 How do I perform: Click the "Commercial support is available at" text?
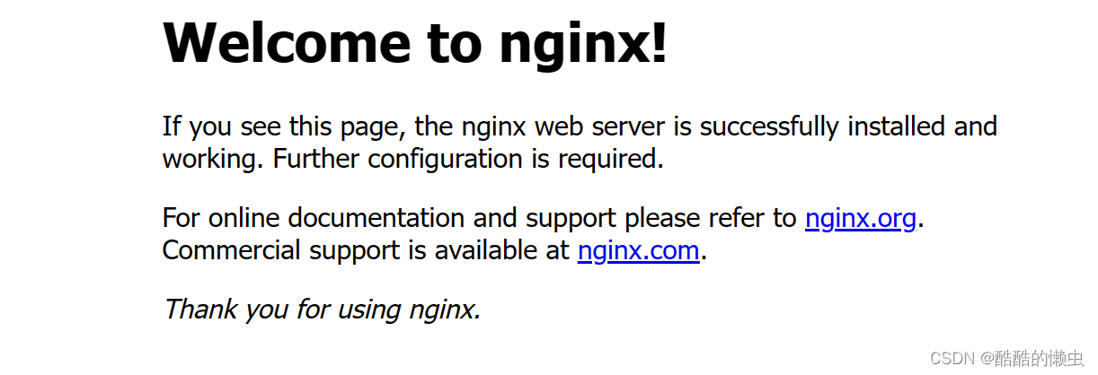(x=366, y=250)
